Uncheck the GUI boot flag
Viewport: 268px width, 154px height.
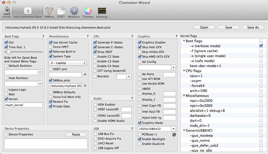click(x=6, y=42)
